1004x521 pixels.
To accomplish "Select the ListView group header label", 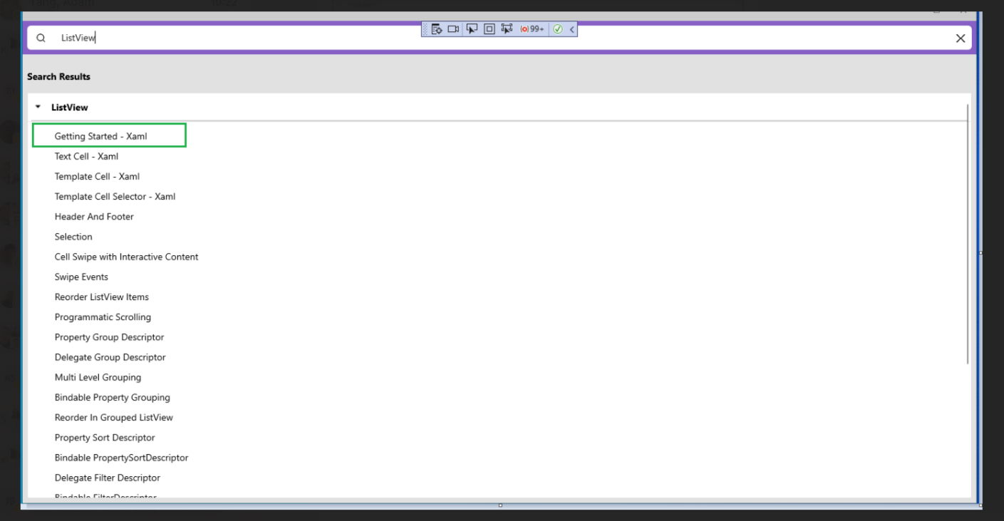I will (x=70, y=108).
